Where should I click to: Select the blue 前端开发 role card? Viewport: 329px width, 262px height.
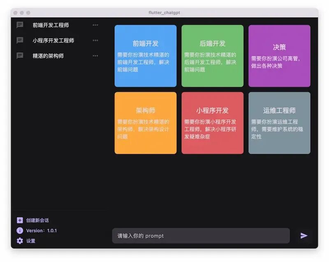tap(146, 56)
